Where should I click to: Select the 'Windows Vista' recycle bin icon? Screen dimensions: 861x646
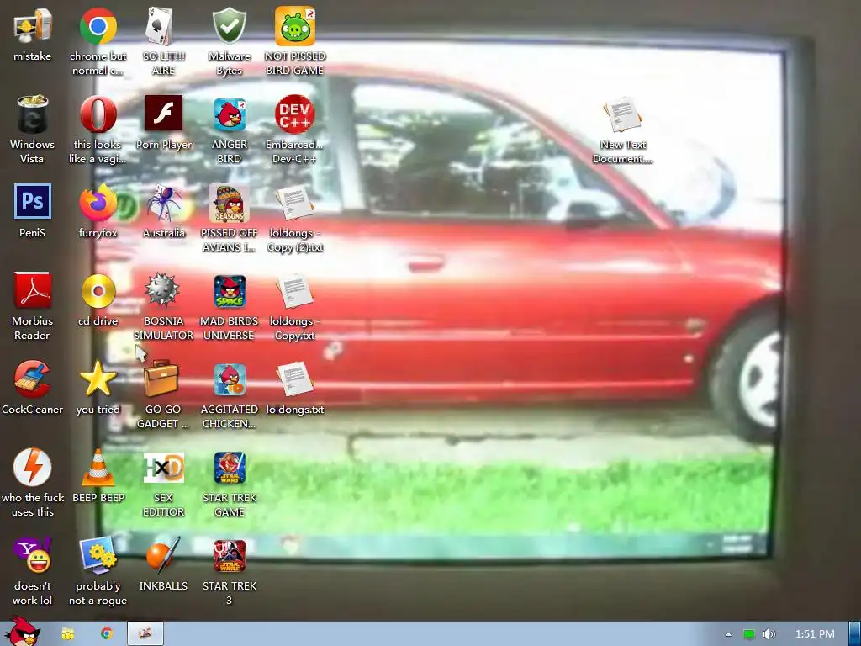pos(33,114)
